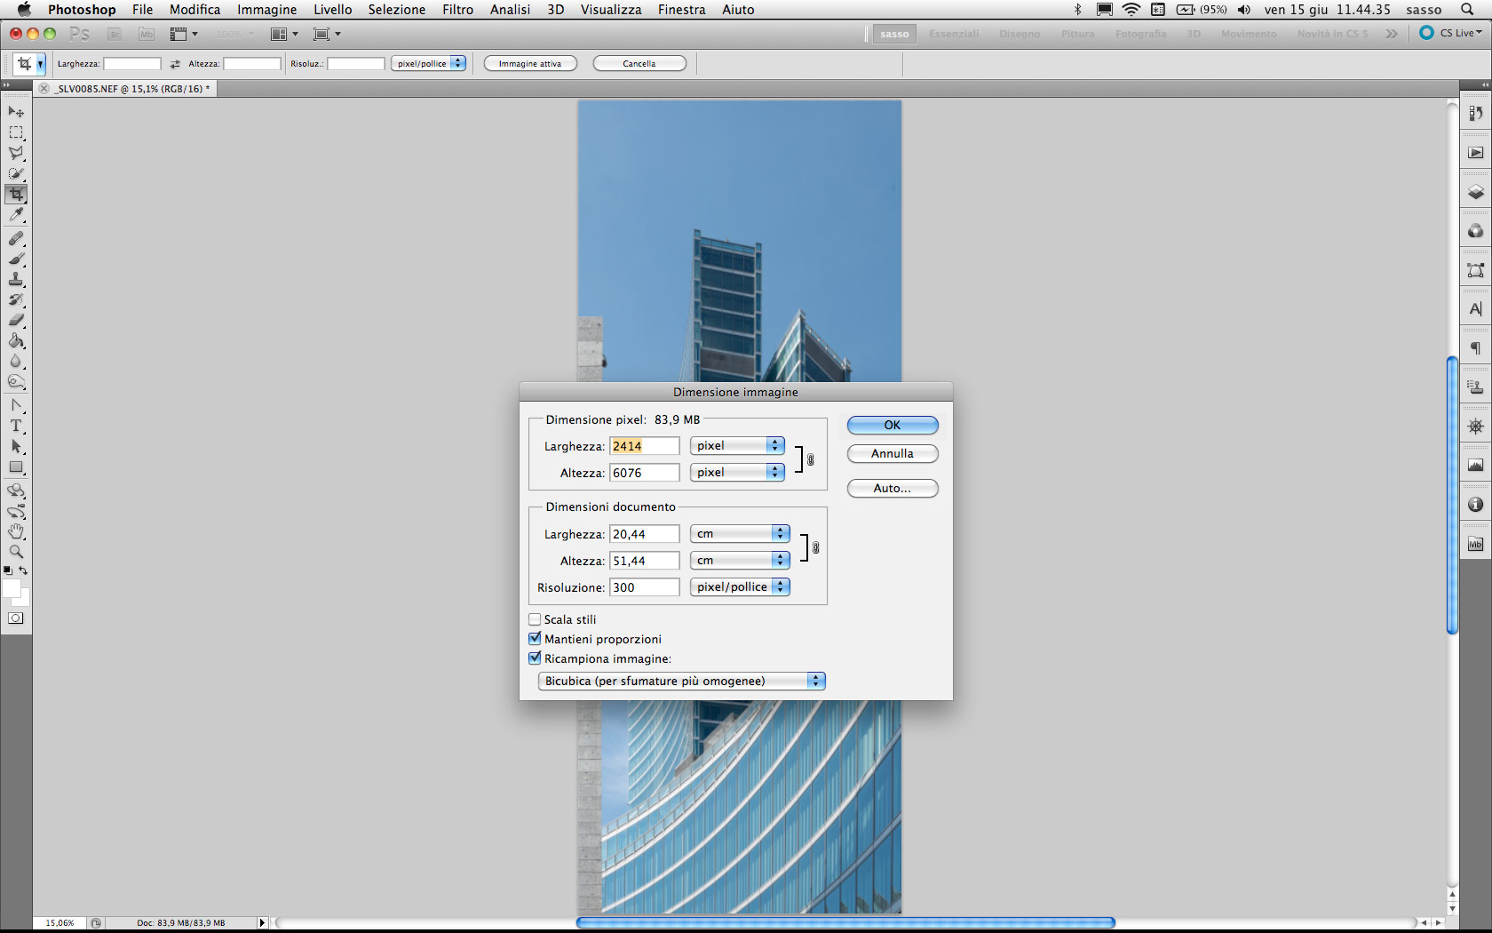Open pixel Altezza unit dropdown
The image size is (1492, 933).
pos(737,472)
